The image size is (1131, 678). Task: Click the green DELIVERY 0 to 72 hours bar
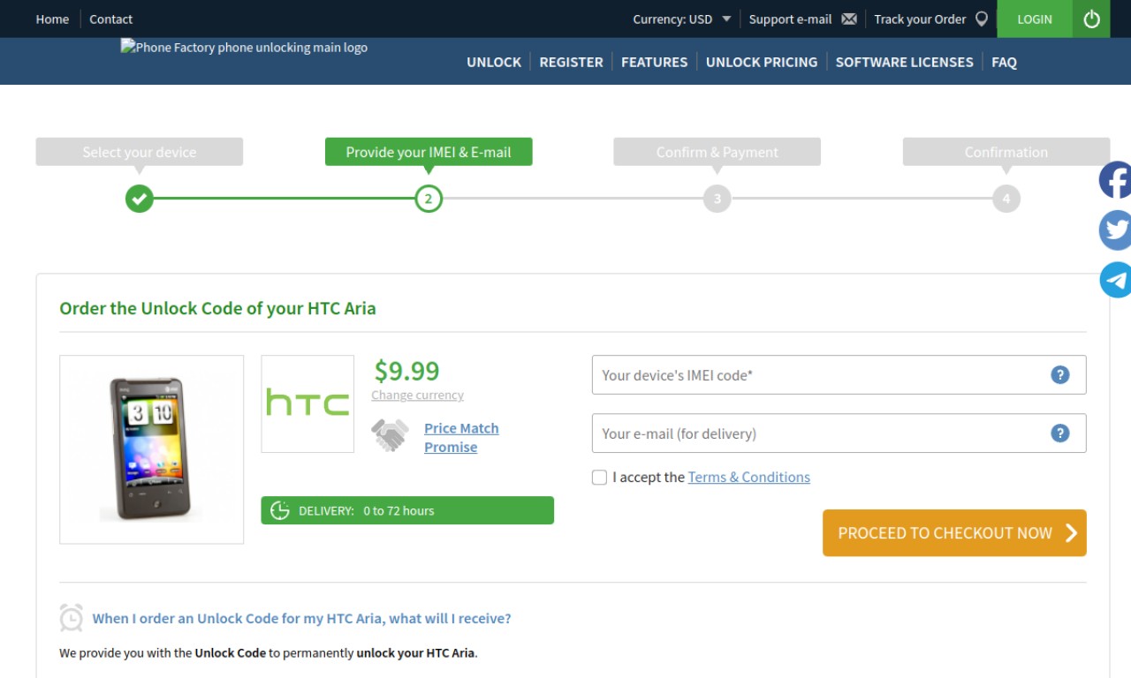click(407, 510)
